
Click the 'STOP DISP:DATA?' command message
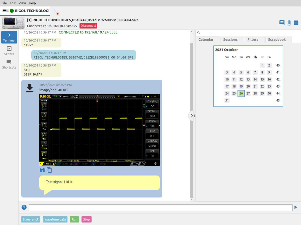coord(41,70)
